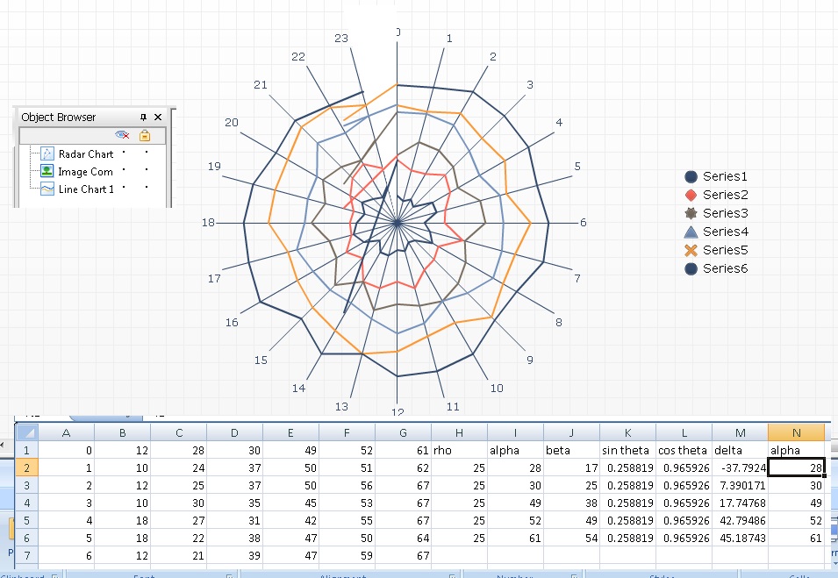Image resolution: width=838 pixels, height=578 pixels.
Task: Close the Object Browser panel
Action: coord(158,117)
